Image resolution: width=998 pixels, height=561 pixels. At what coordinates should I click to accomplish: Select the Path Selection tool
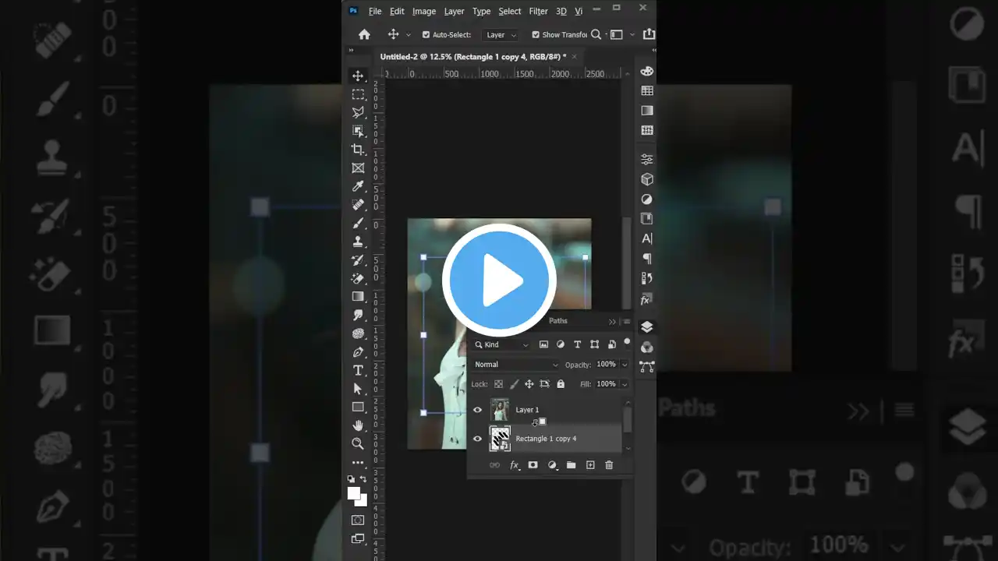358,389
